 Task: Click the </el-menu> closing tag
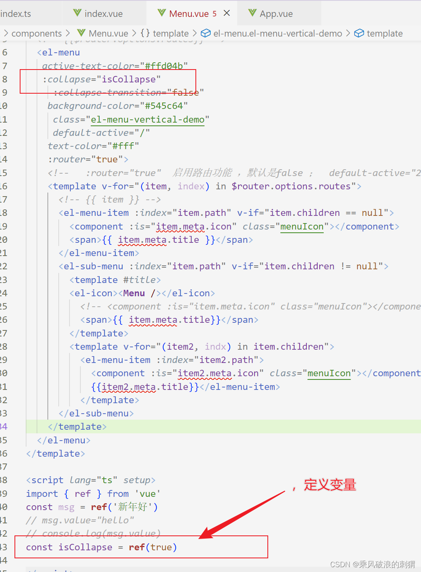coord(64,440)
